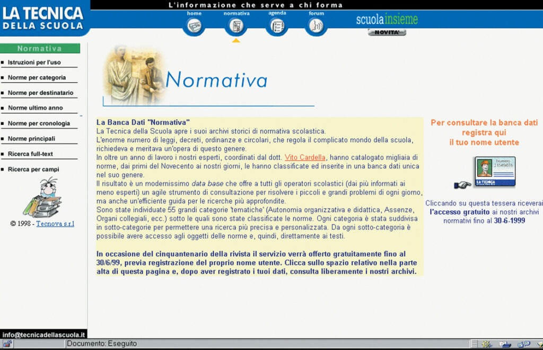Open the scuolainsieme banner link
Screen dimensions: 543x350
point(387,20)
